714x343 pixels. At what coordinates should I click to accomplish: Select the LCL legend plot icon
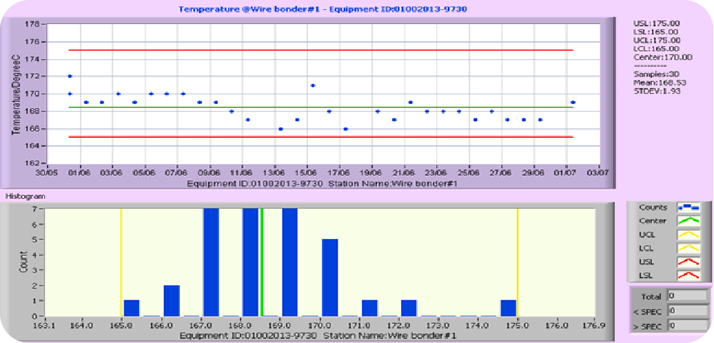click(x=688, y=248)
